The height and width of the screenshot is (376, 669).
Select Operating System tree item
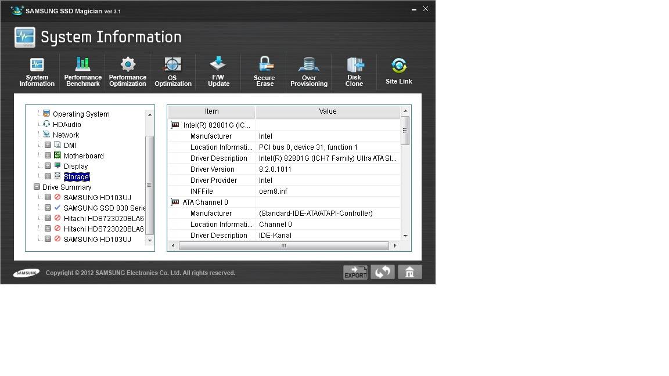[81, 114]
